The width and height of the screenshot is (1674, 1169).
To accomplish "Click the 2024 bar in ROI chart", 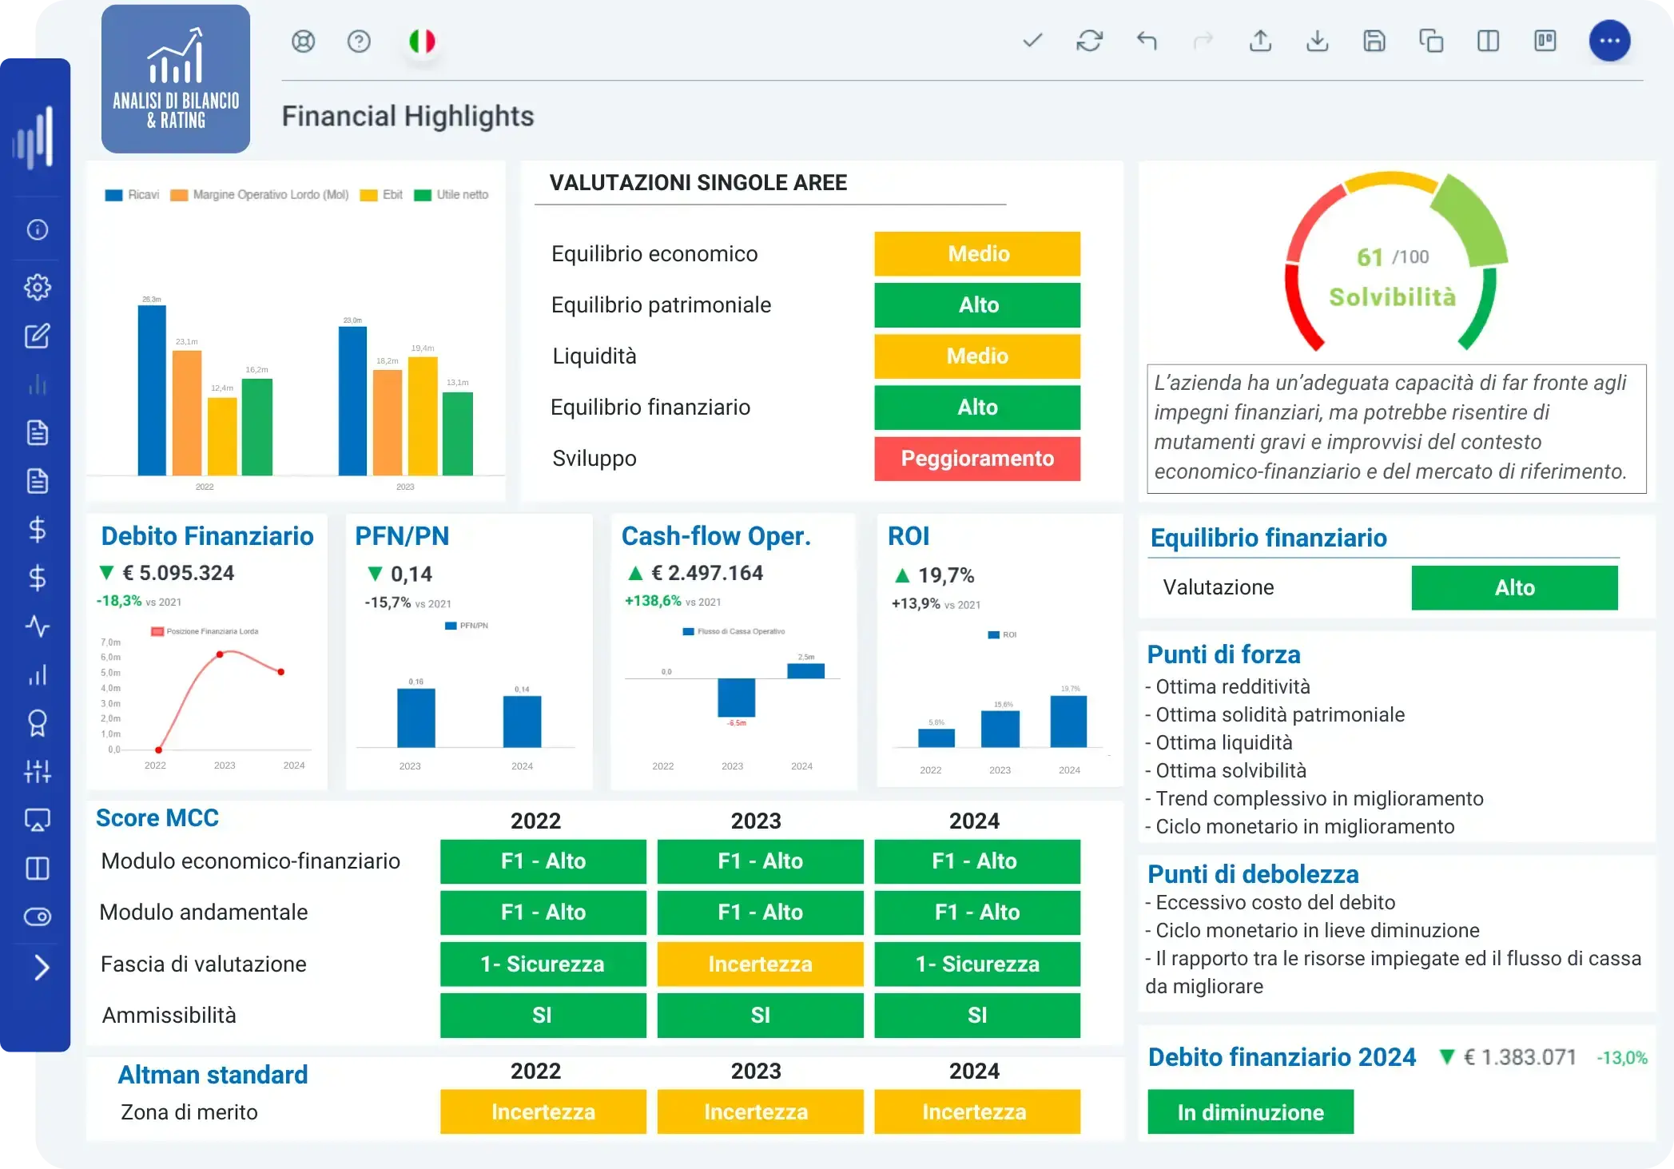I will [1068, 722].
